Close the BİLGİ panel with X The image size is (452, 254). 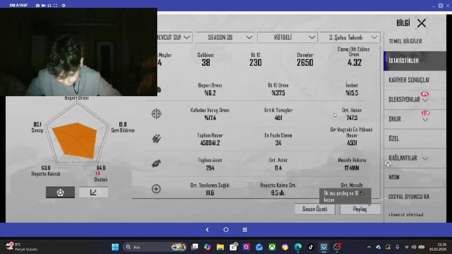[422, 23]
